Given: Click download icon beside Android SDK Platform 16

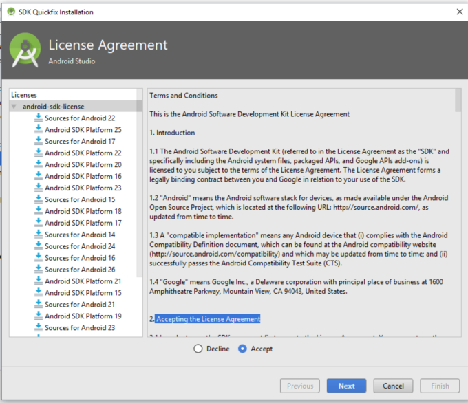Looking at the screenshot, I should point(39,175).
